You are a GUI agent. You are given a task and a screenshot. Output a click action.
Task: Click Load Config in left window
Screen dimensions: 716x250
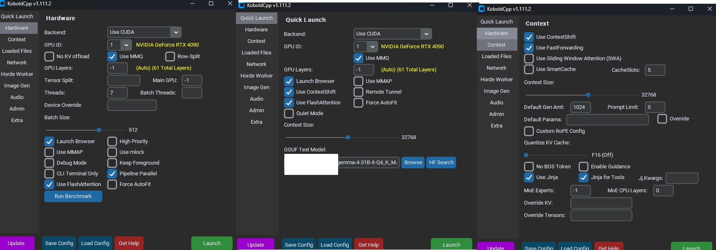coord(95,243)
